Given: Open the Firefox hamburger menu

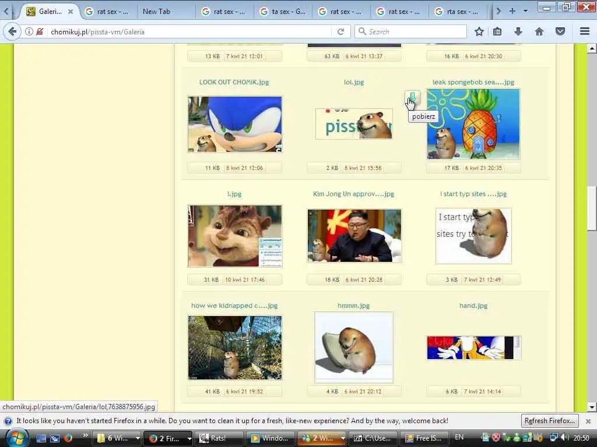Looking at the screenshot, I should pyautogui.click(x=585, y=31).
